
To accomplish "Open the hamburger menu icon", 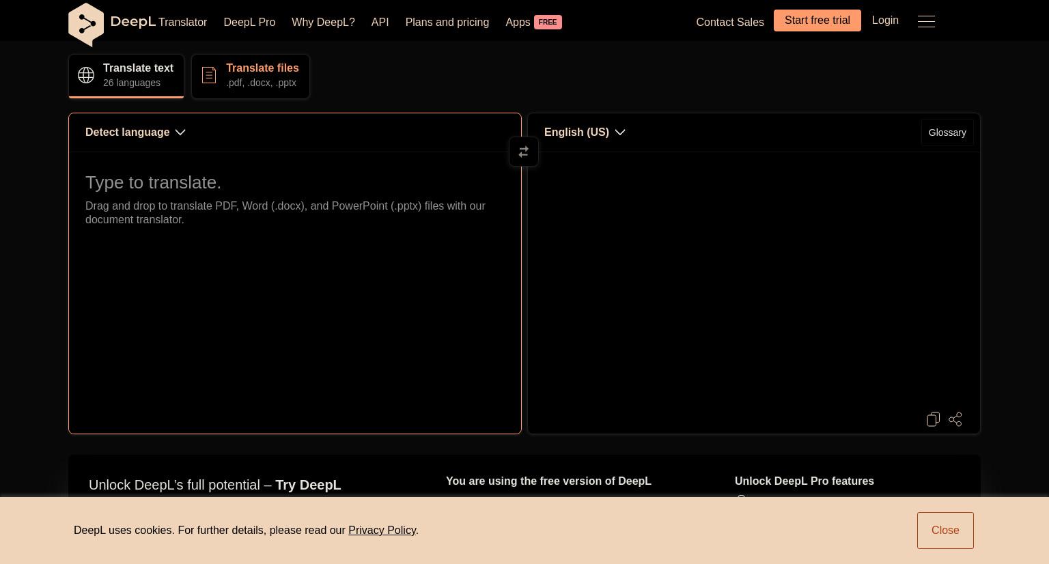I will 926,21.
